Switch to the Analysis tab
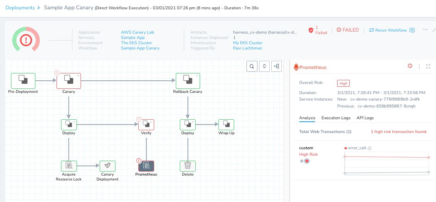The image size is (436, 202). tap(307, 118)
